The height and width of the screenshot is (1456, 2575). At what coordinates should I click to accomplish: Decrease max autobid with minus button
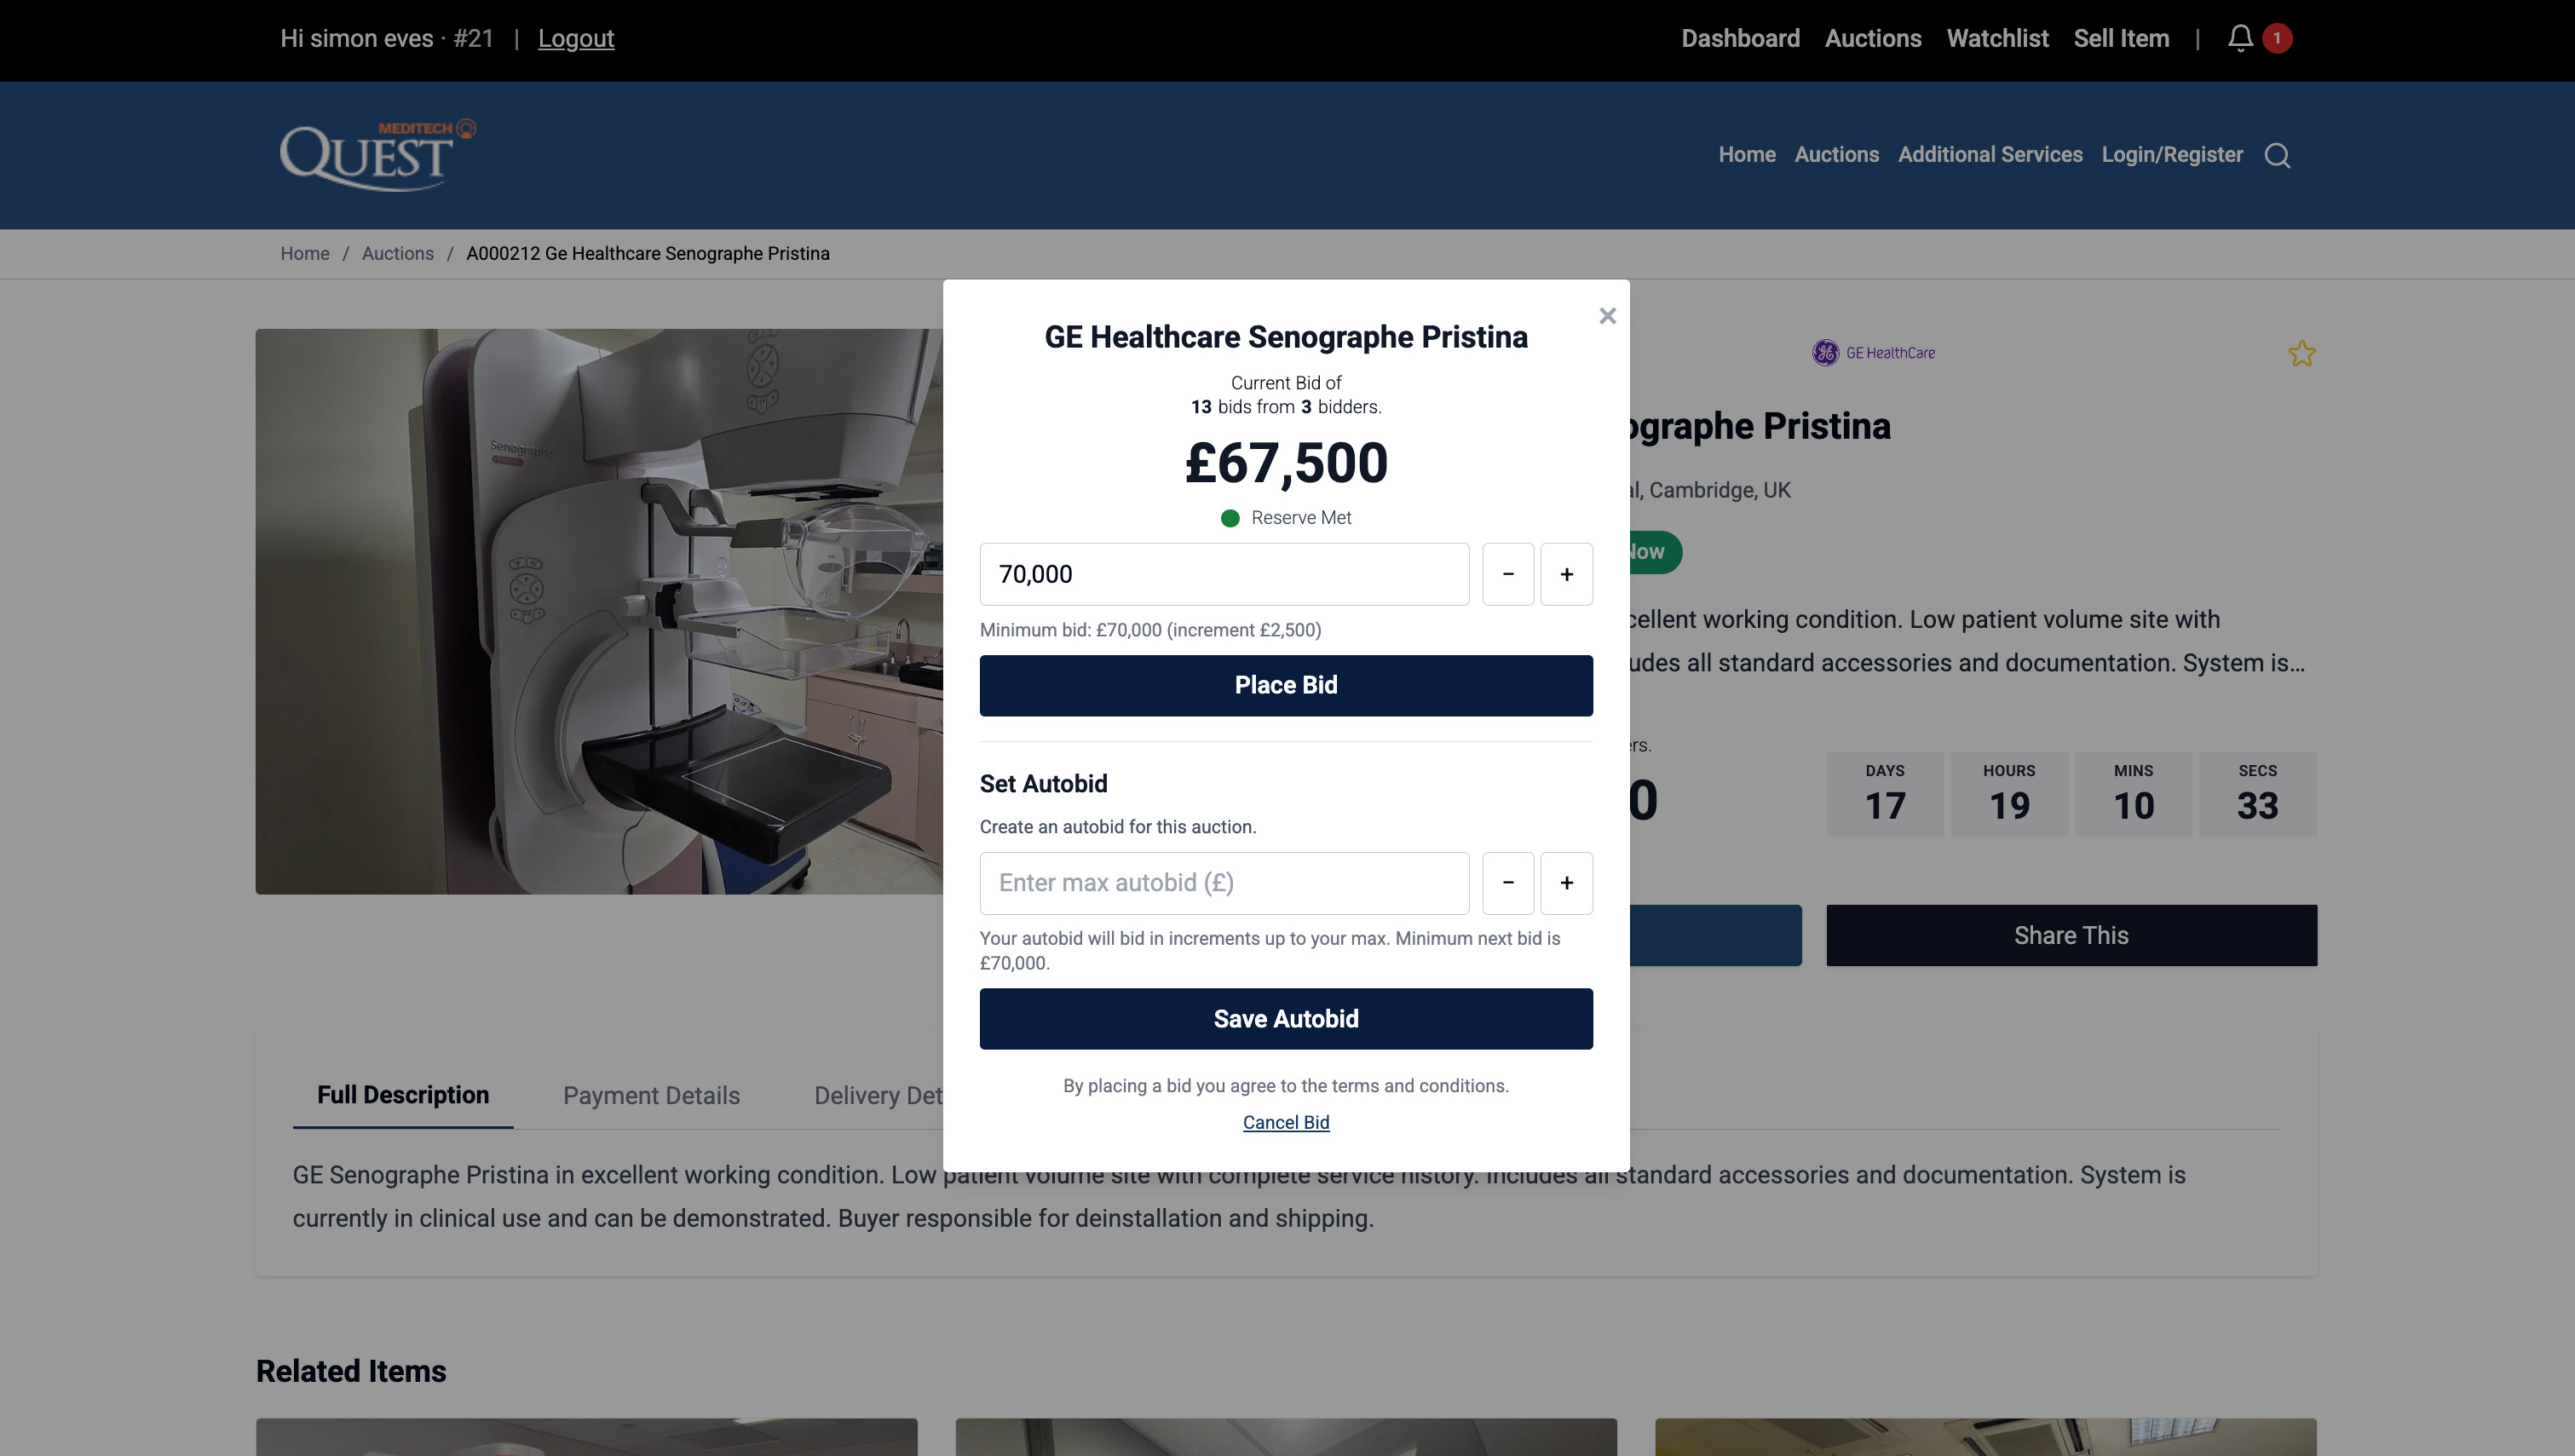(1508, 883)
